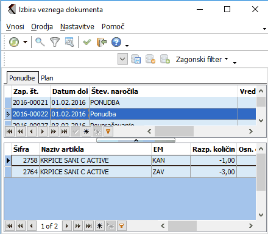Click PONUDBA cell in first row
Screen dimensions: 268x234
pyautogui.click(x=163, y=102)
